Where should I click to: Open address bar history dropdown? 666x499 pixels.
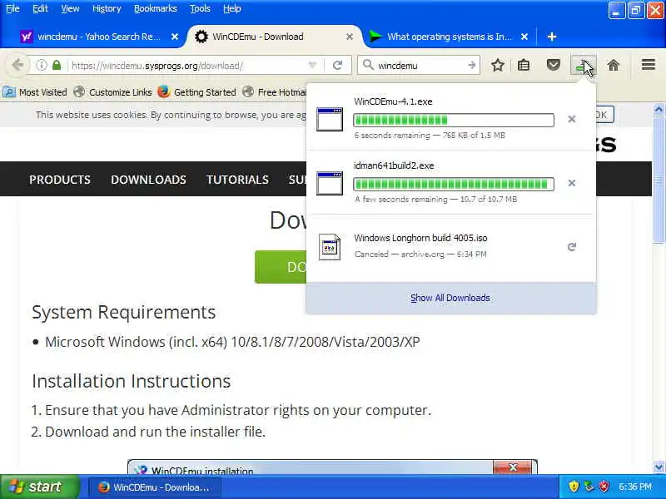[313, 66]
